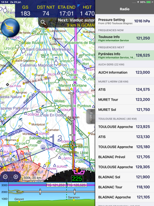This screenshot has height=206, width=154.
Task: Tap the battery status icon
Action: click(149, 2)
